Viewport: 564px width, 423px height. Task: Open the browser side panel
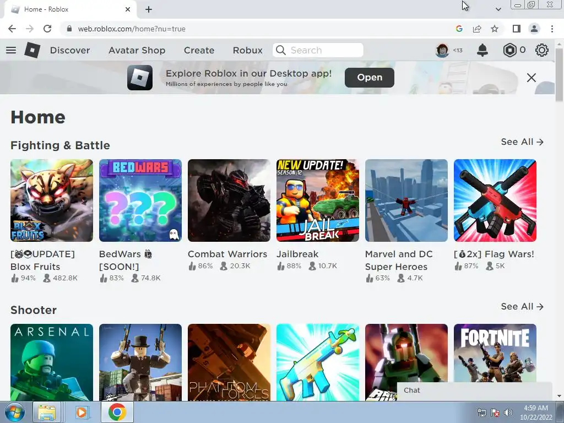click(x=517, y=29)
